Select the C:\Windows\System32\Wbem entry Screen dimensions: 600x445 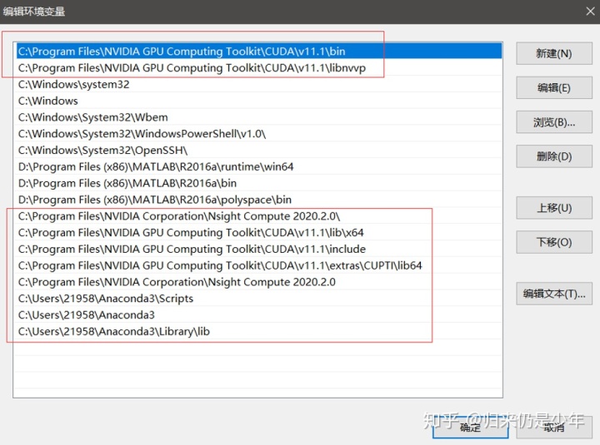pos(259,117)
